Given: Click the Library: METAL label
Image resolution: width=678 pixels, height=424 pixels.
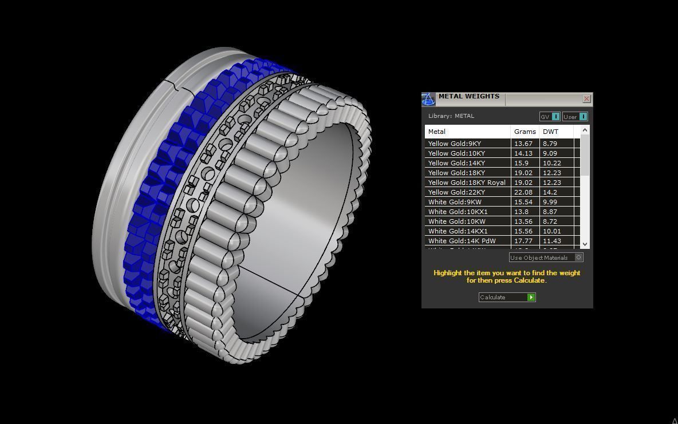Looking at the screenshot, I should tap(451, 116).
